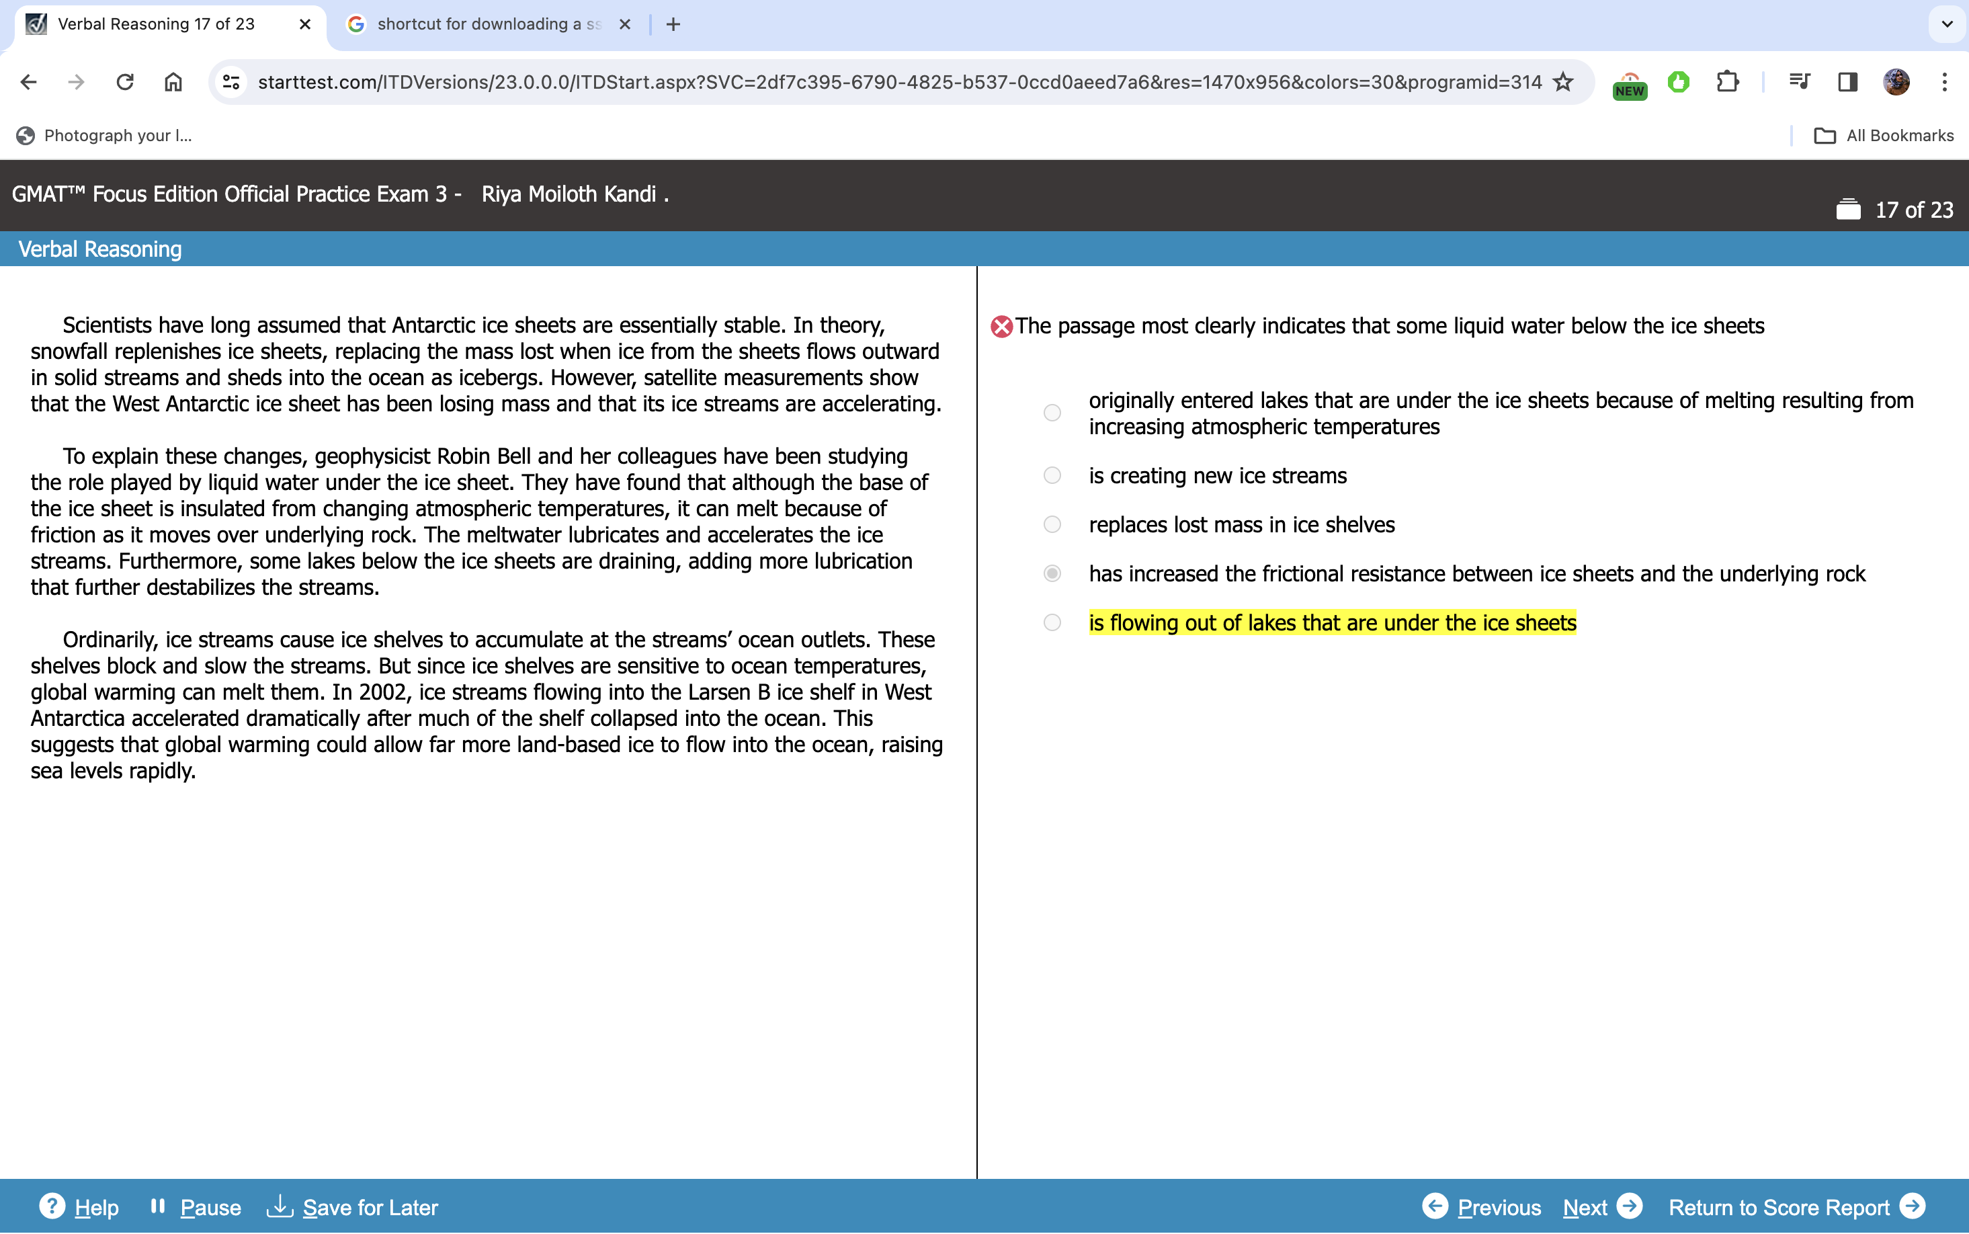Reload the page with refresh icon
The width and height of the screenshot is (1969, 1234).
tap(125, 81)
